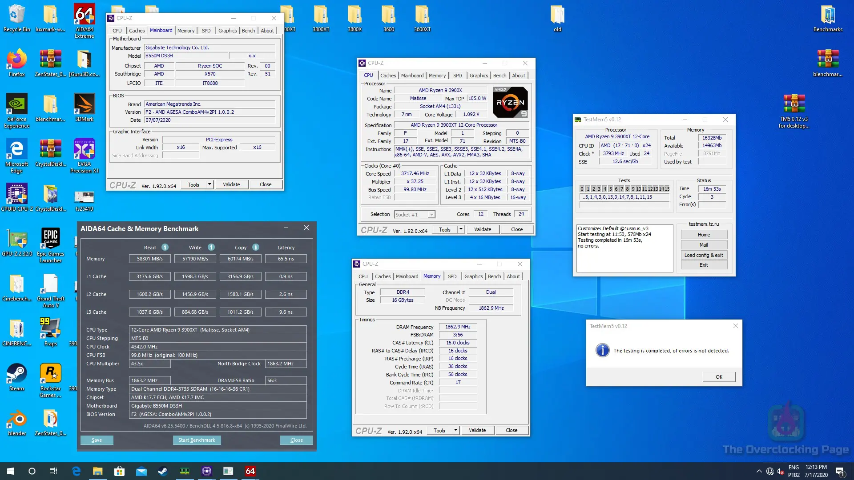Switch to the SPD tab in CPU-Z Mainboard window

(206, 31)
